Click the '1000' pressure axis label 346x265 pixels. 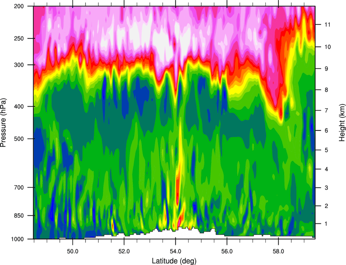pyautogui.click(x=17, y=239)
